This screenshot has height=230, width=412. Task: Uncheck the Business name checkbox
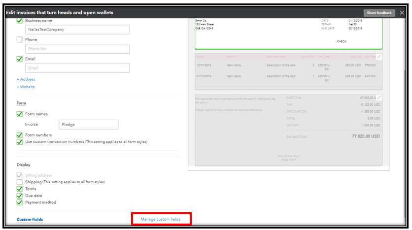click(x=20, y=21)
